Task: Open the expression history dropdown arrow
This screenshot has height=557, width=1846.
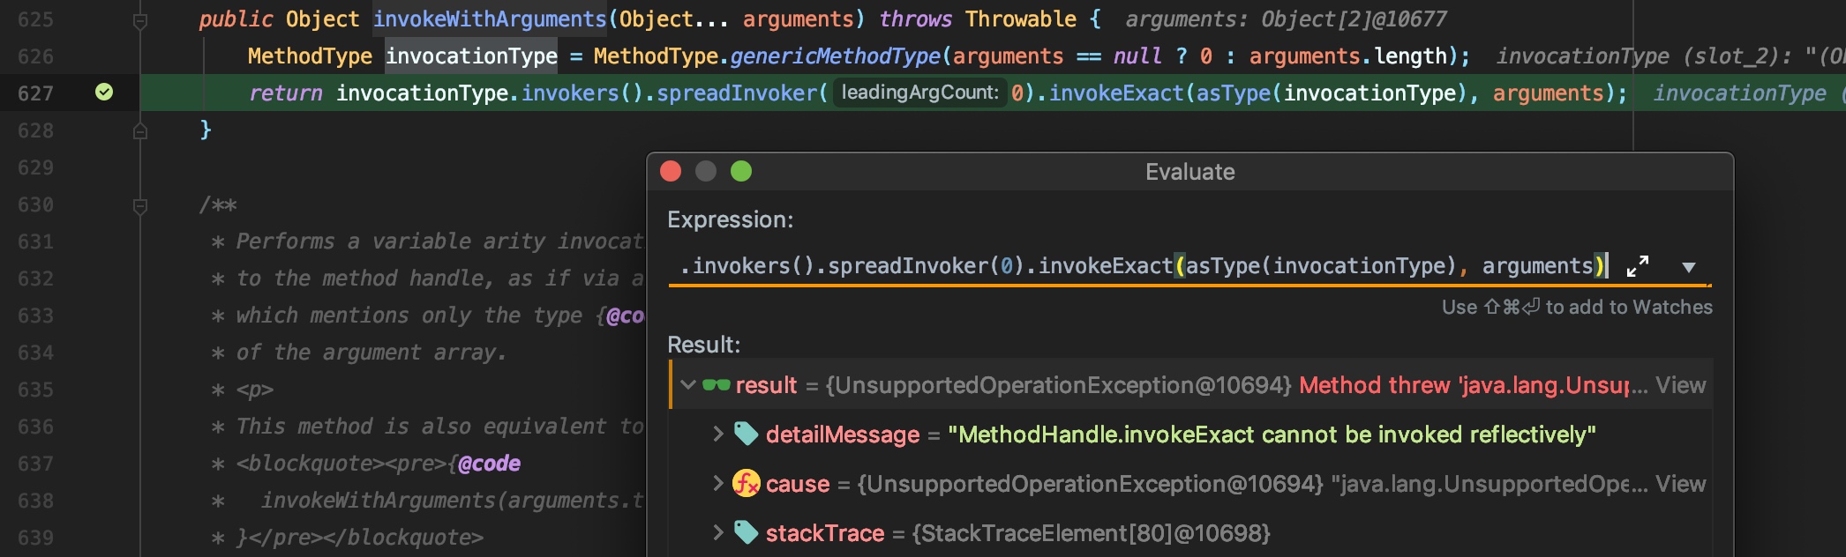Action: 1688,267
